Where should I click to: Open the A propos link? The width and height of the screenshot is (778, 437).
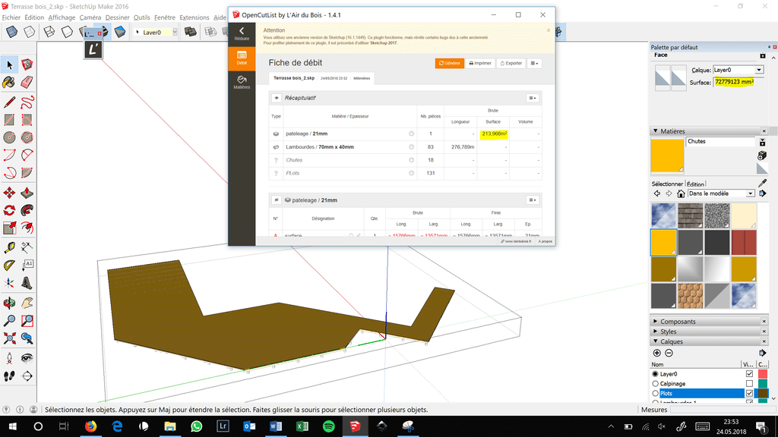(x=546, y=241)
